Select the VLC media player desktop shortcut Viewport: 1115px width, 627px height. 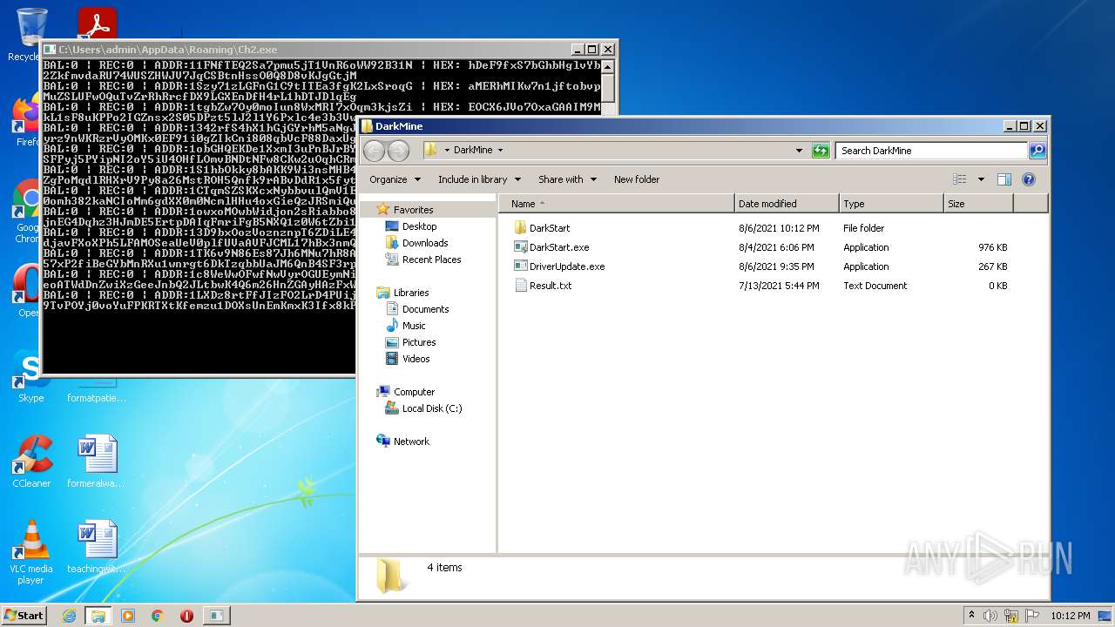[31, 552]
